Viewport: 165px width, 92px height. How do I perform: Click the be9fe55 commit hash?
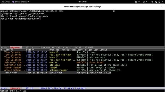tap(81, 62)
